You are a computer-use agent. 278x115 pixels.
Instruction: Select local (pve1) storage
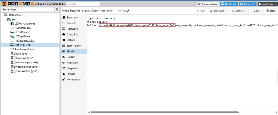point(23,54)
